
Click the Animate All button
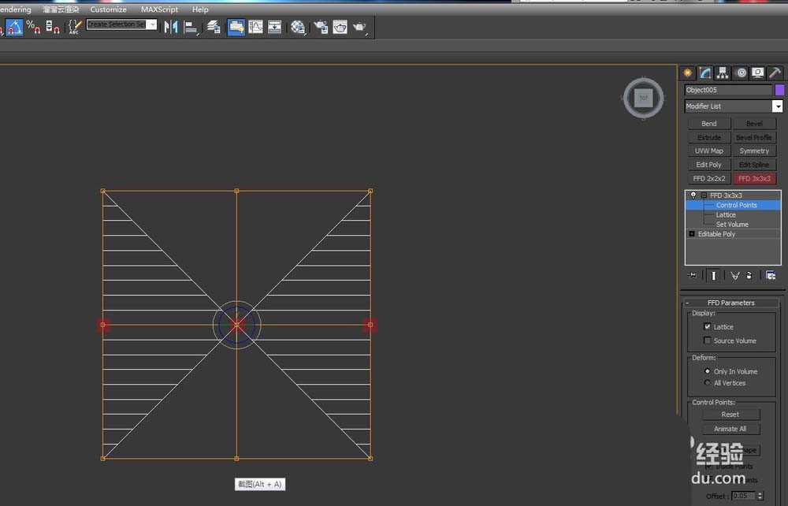click(x=730, y=429)
